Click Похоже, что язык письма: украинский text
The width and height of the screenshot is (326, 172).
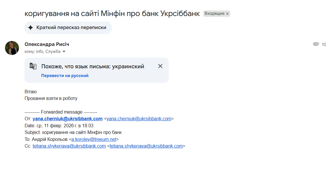pos(93,66)
